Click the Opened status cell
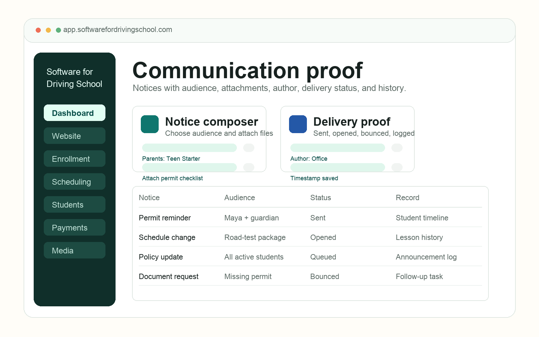This screenshot has height=337, width=539. (x=323, y=238)
